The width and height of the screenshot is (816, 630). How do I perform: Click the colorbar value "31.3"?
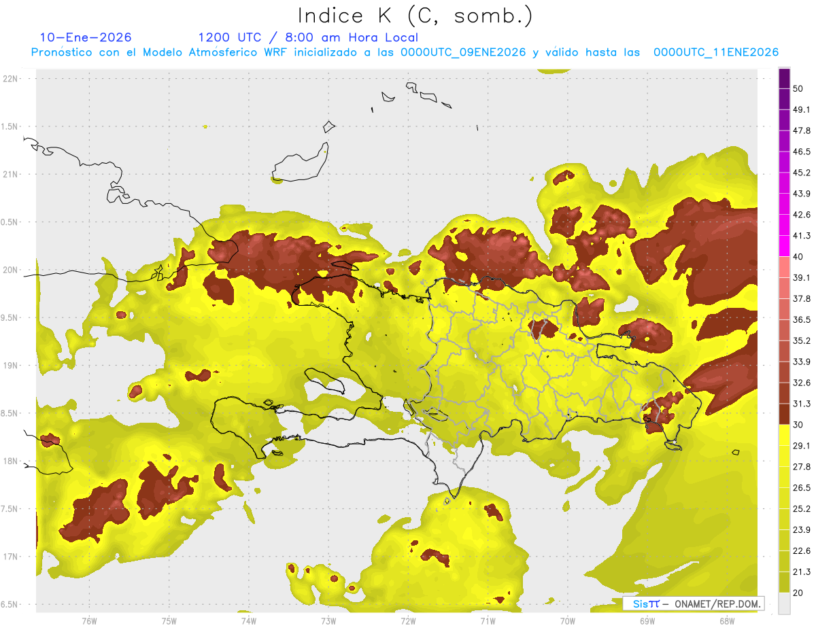click(802, 404)
